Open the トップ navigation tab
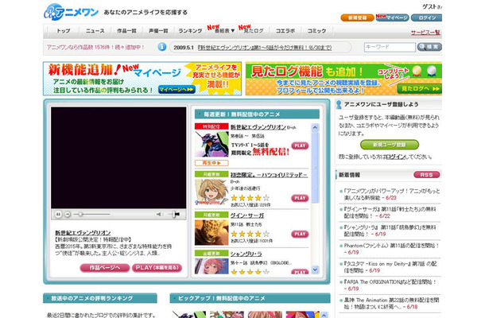This screenshot has width=485, height=318. click(63, 31)
